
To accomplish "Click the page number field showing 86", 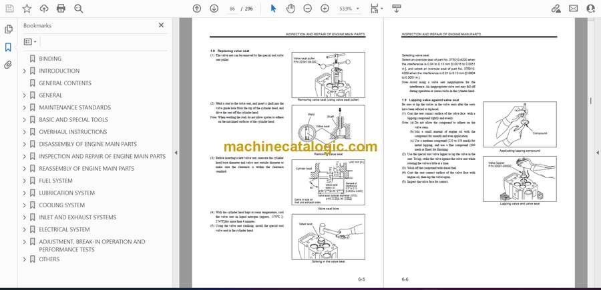I will tap(232, 9).
